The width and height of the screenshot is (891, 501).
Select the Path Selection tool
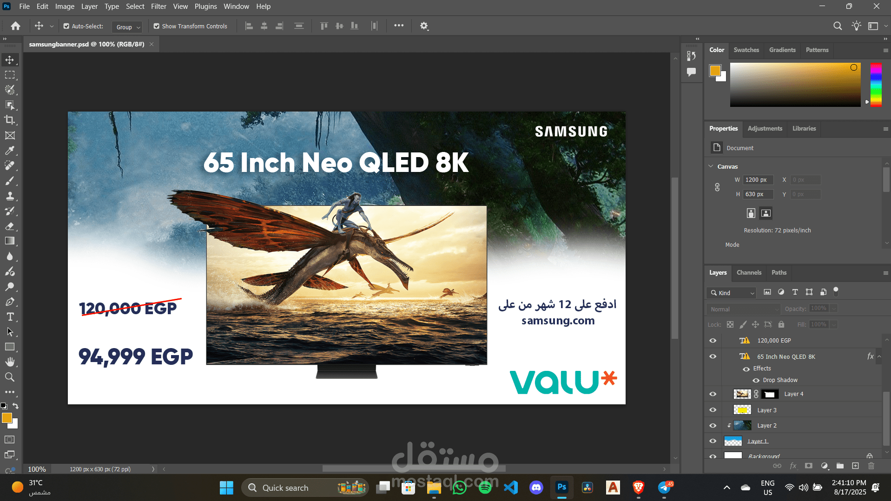(x=10, y=332)
